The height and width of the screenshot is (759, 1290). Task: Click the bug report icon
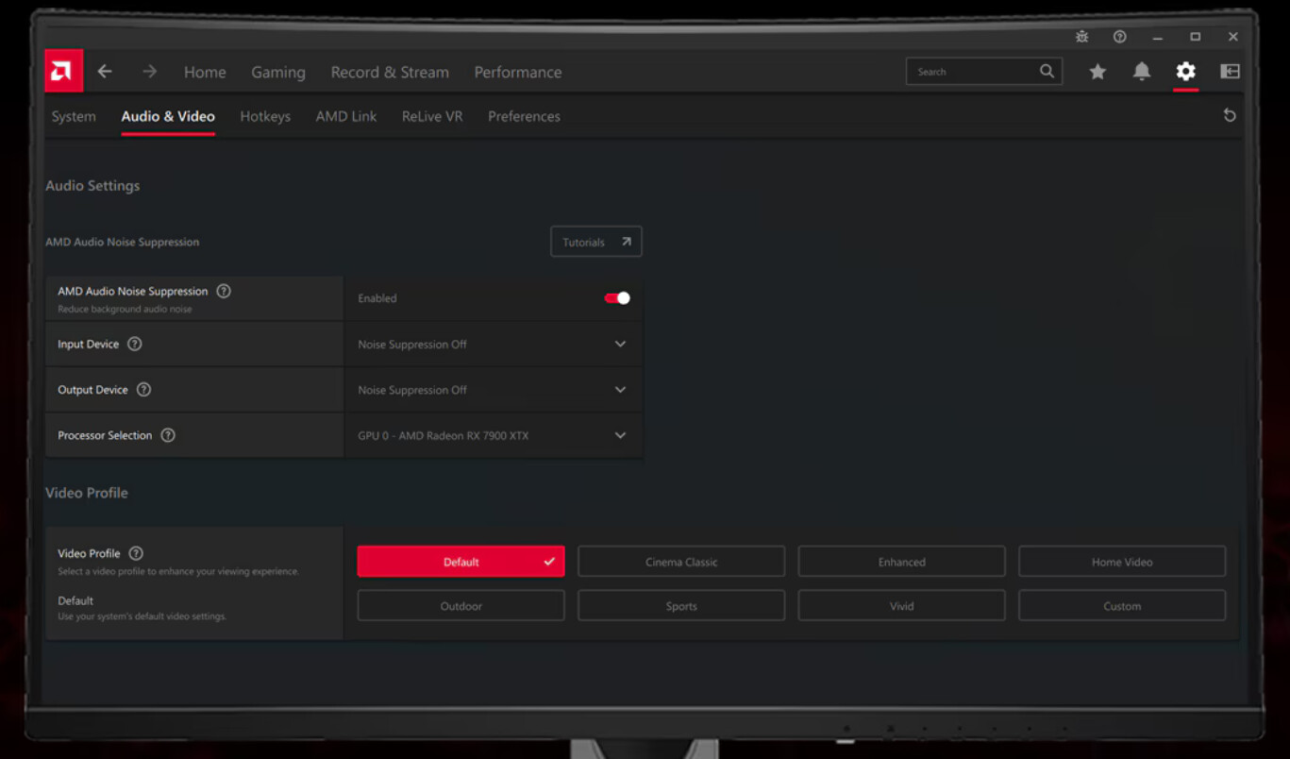(1082, 37)
